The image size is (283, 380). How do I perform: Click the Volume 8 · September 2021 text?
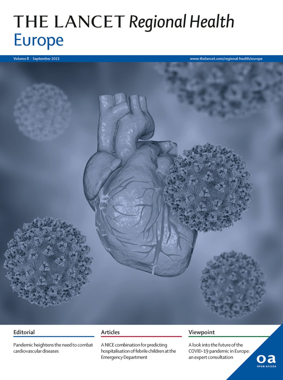coord(37,59)
